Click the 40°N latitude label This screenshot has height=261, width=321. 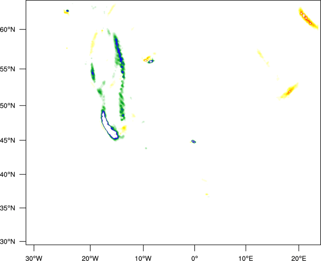[8, 175]
